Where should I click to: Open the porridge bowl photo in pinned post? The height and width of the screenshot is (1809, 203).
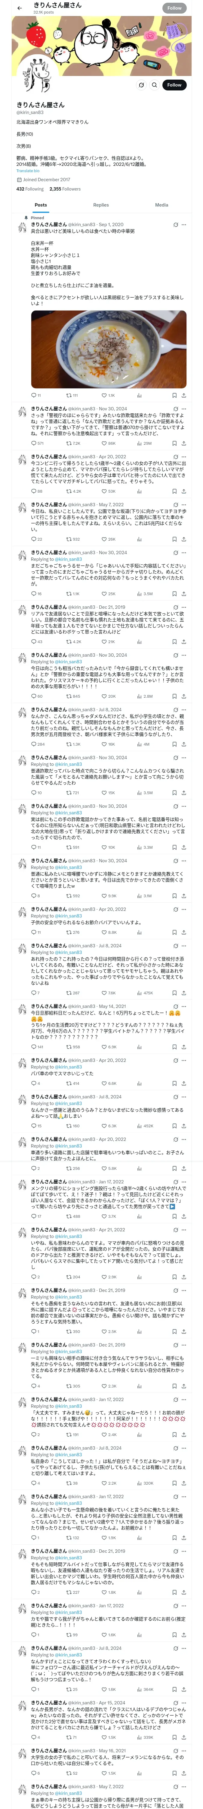(x=109, y=350)
